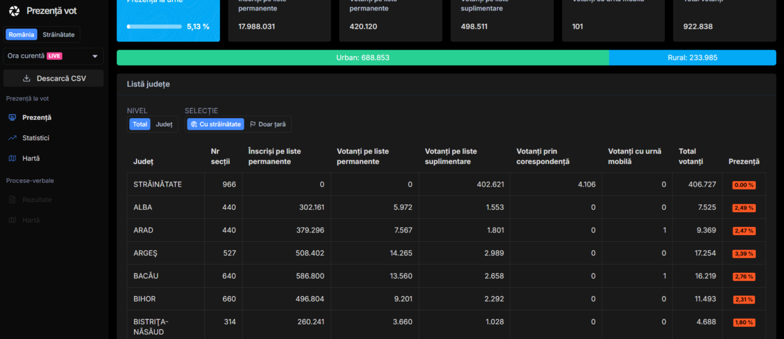Click the 420.120 permanent list voters card
This screenshot has height=339, width=784.
[390, 21]
